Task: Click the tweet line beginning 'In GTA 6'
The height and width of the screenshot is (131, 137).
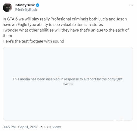Action: tap(65, 19)
